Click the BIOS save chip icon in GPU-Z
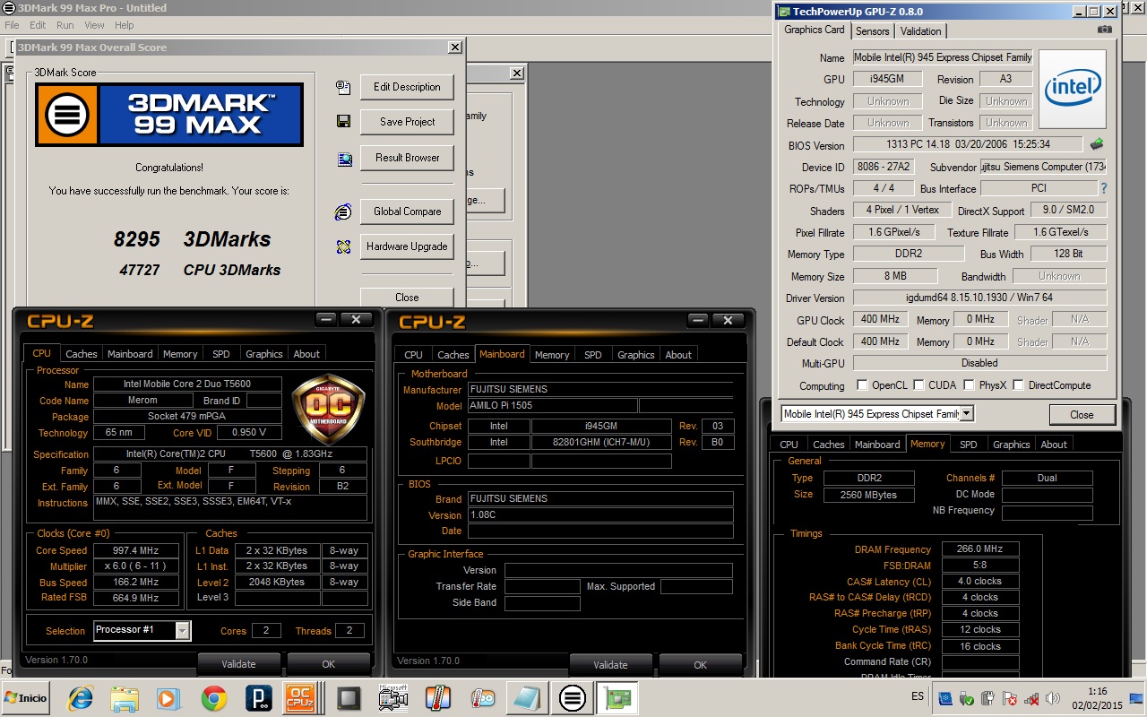This screenshot has width=1147, height=717. point(1097,144)
